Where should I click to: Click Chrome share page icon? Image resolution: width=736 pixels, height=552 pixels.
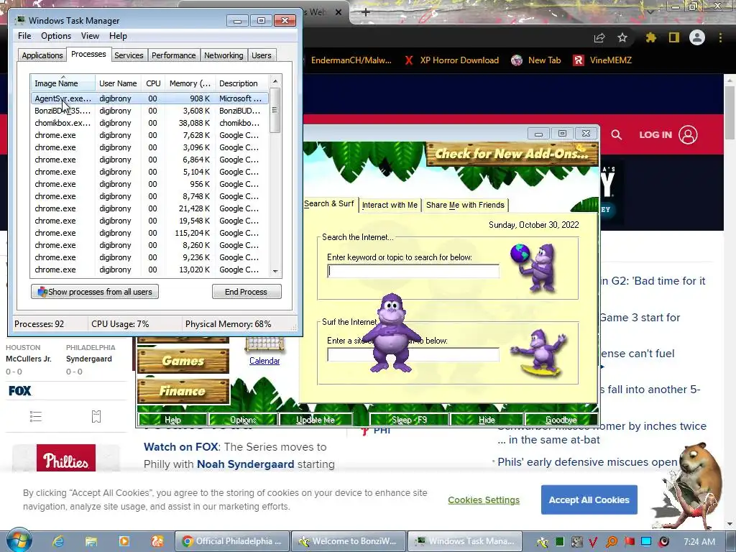point(599,38)
